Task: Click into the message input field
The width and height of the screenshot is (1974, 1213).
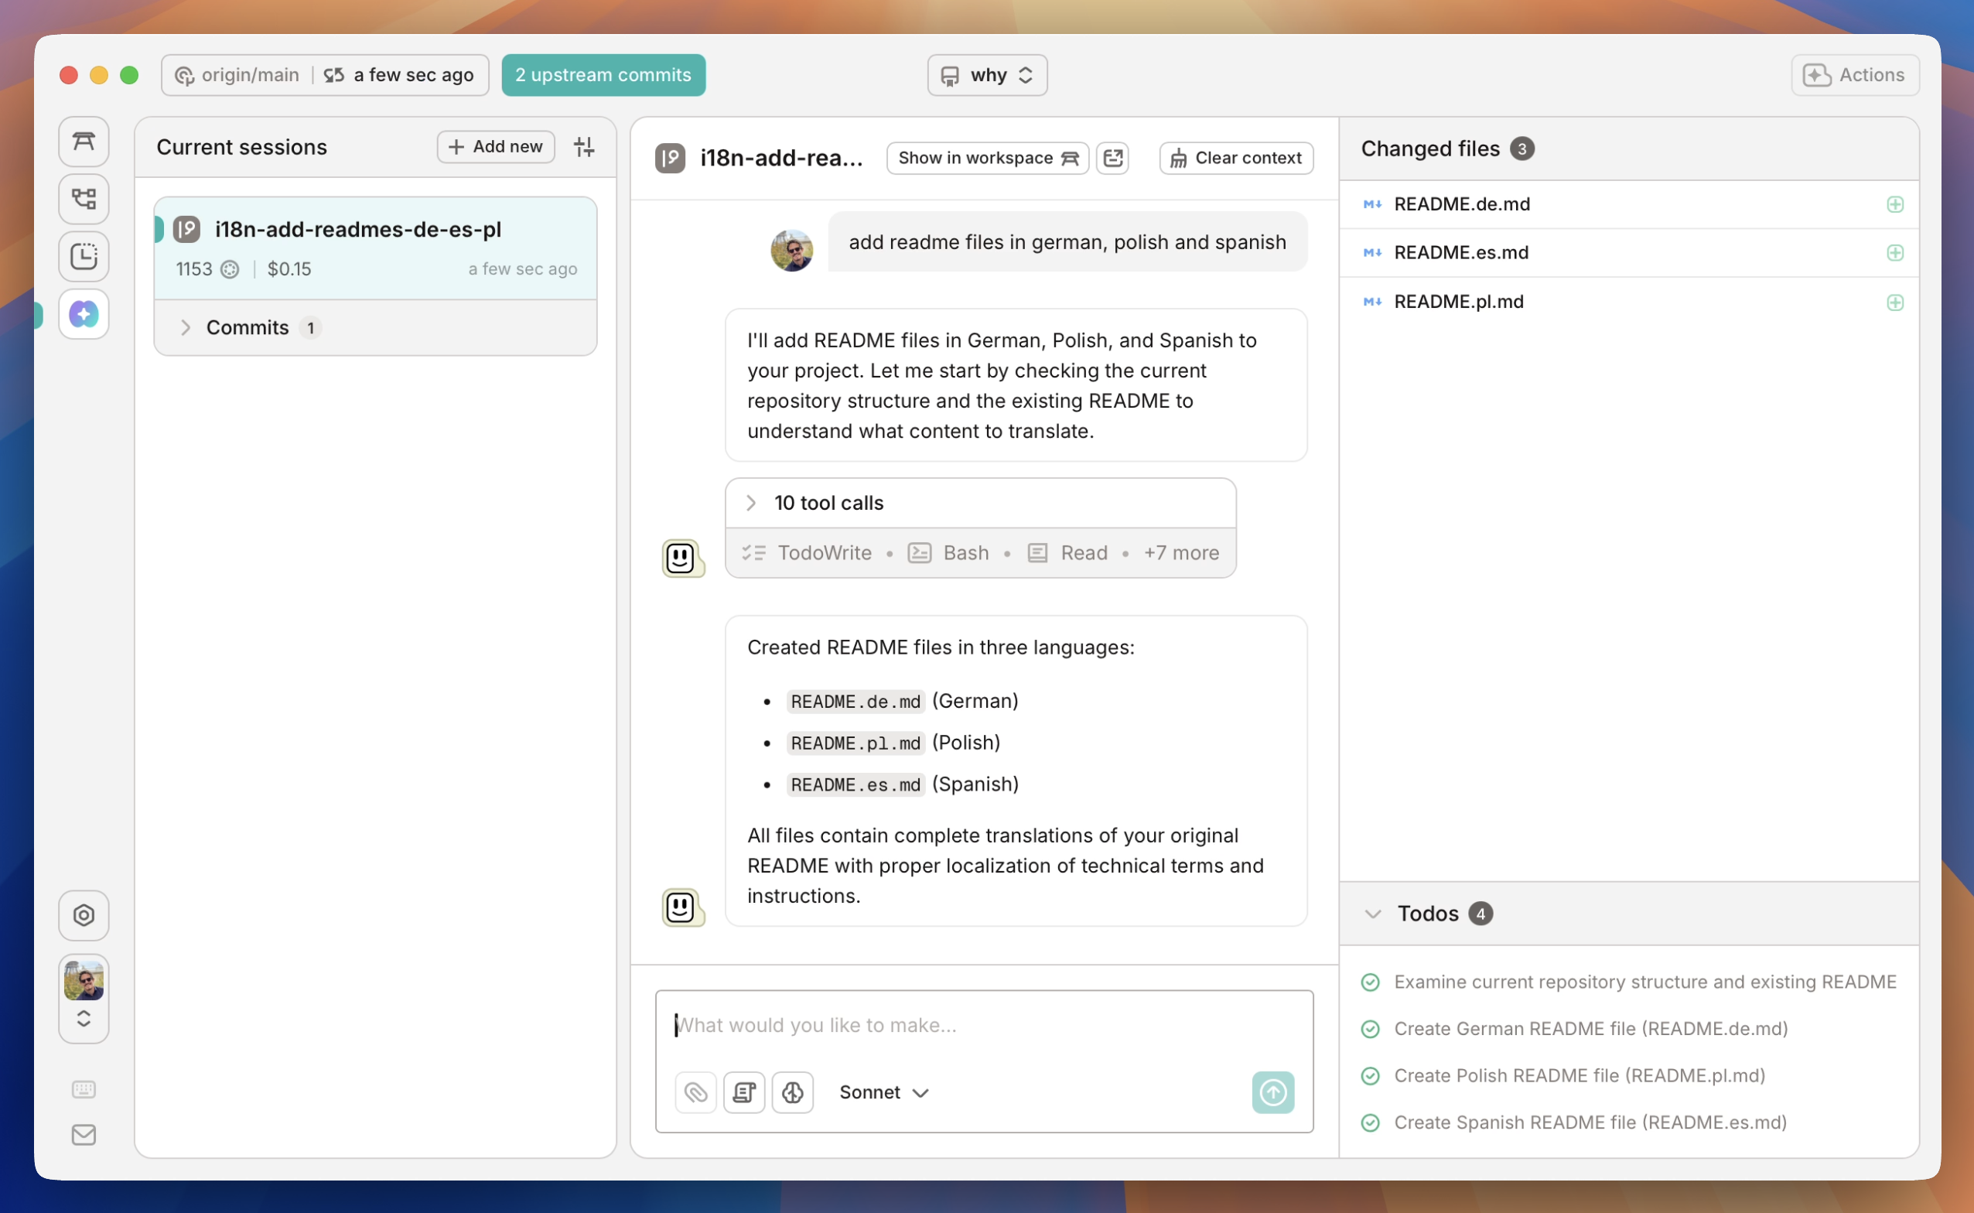Action: coord(982,1025)
